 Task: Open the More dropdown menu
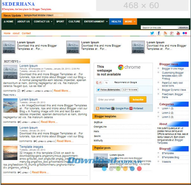point(130,22)
